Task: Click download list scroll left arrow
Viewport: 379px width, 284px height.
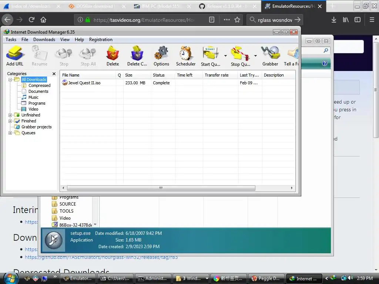Action: 63,188
